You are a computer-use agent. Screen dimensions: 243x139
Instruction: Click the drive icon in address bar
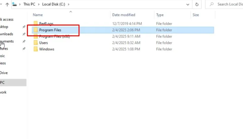(x=14, y=4)
